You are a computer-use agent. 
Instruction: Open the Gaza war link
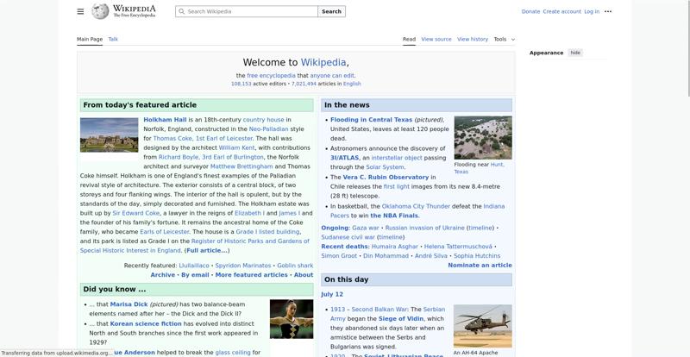tap(365, 228)
